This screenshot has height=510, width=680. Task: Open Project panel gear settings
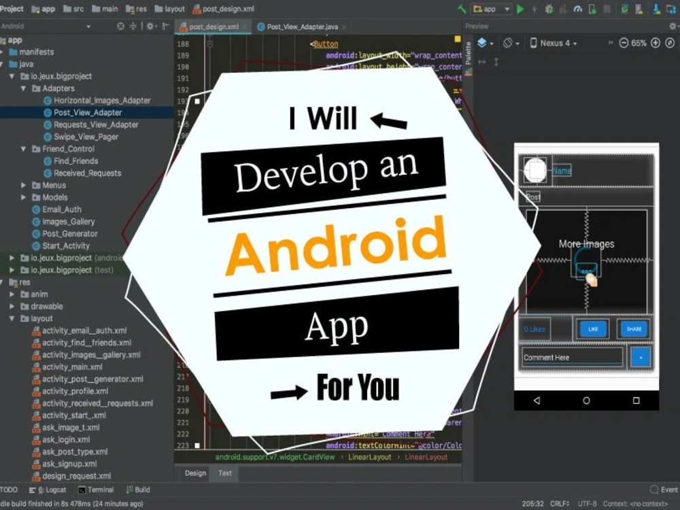[x=150, y=27]
